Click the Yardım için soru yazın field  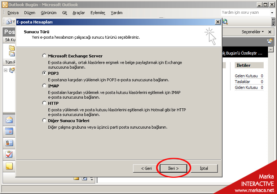click(x=245, y=12)
